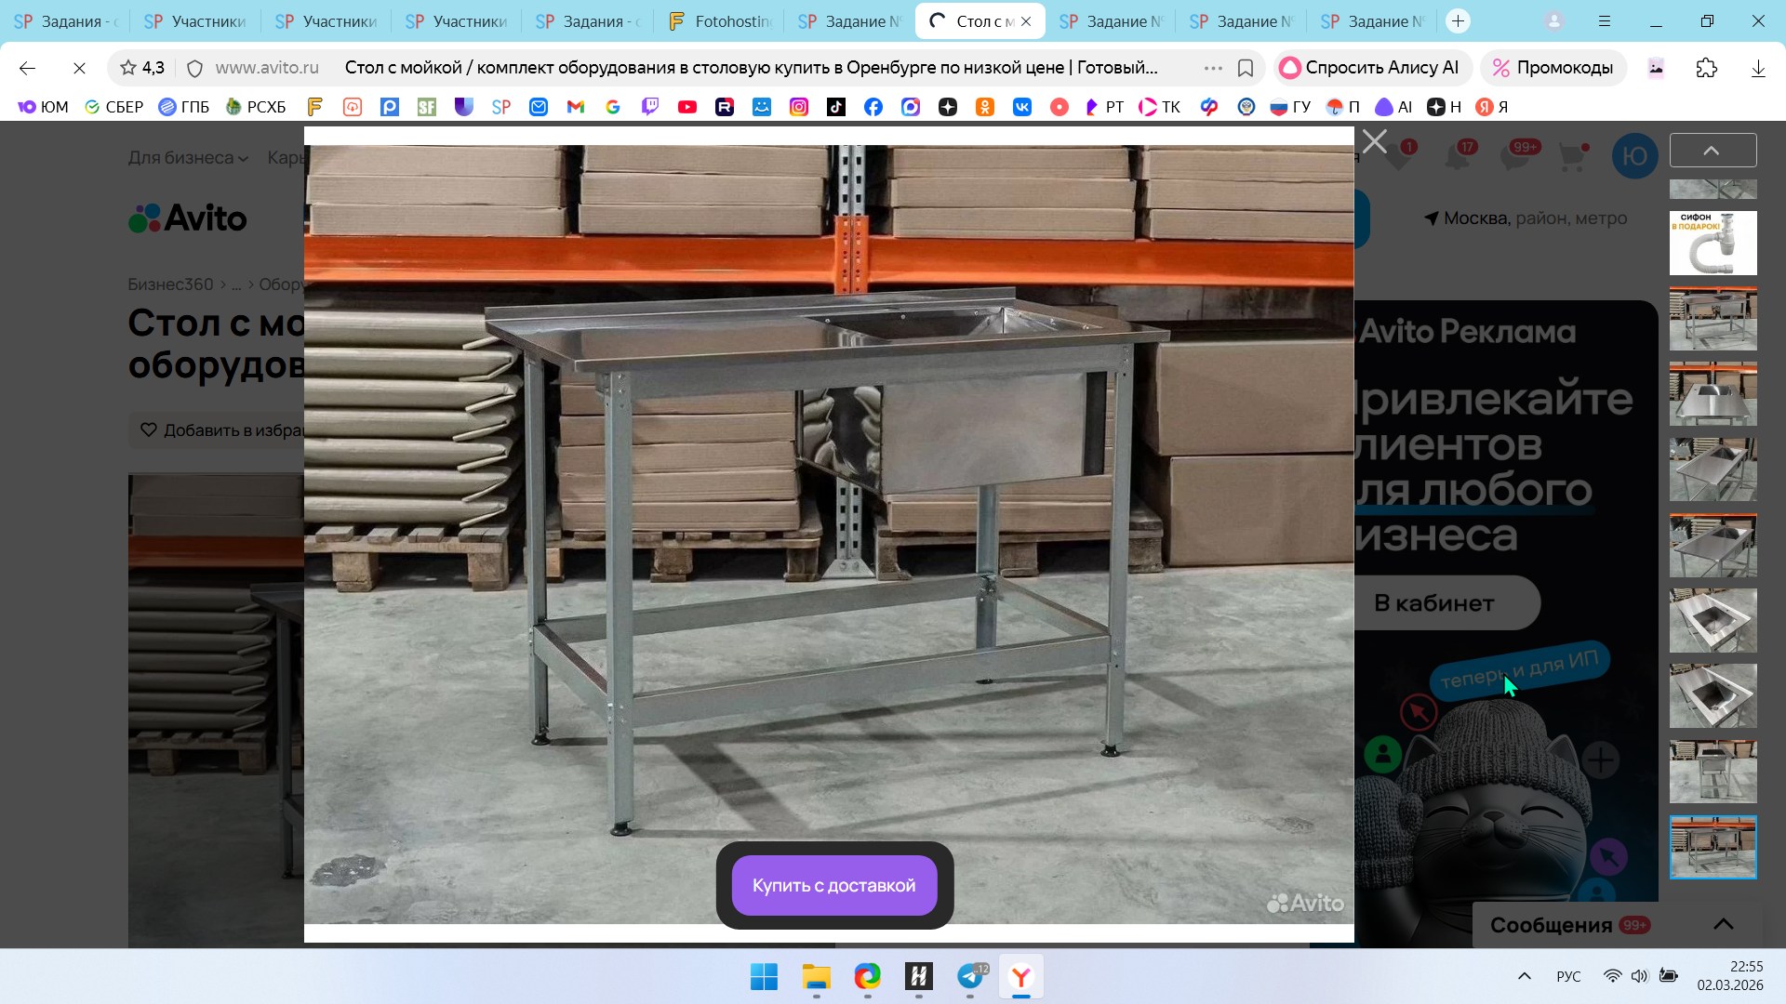Image resolution: width=1786 pixels, height=1004 pixels.
Task: Switch keyboard language РУС indicator
Action: point(1568,976)
